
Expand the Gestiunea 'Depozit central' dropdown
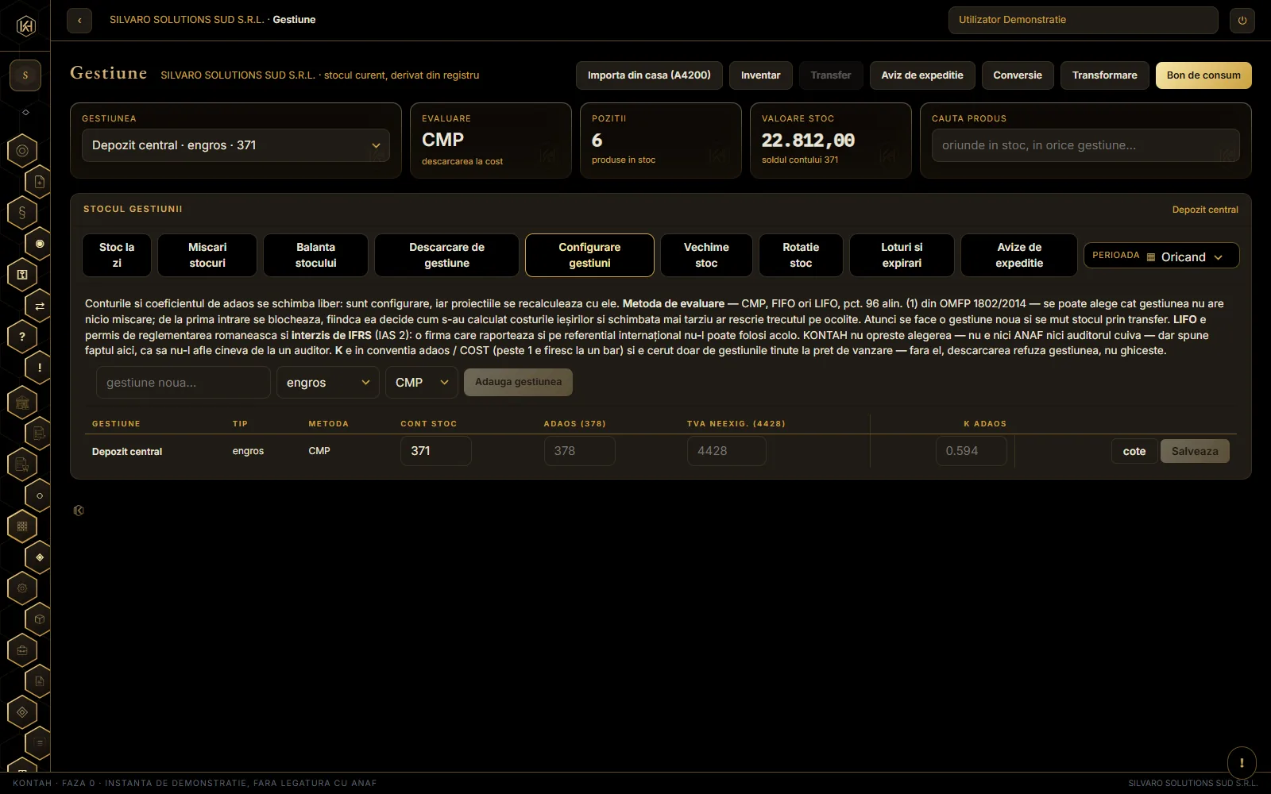236,145
